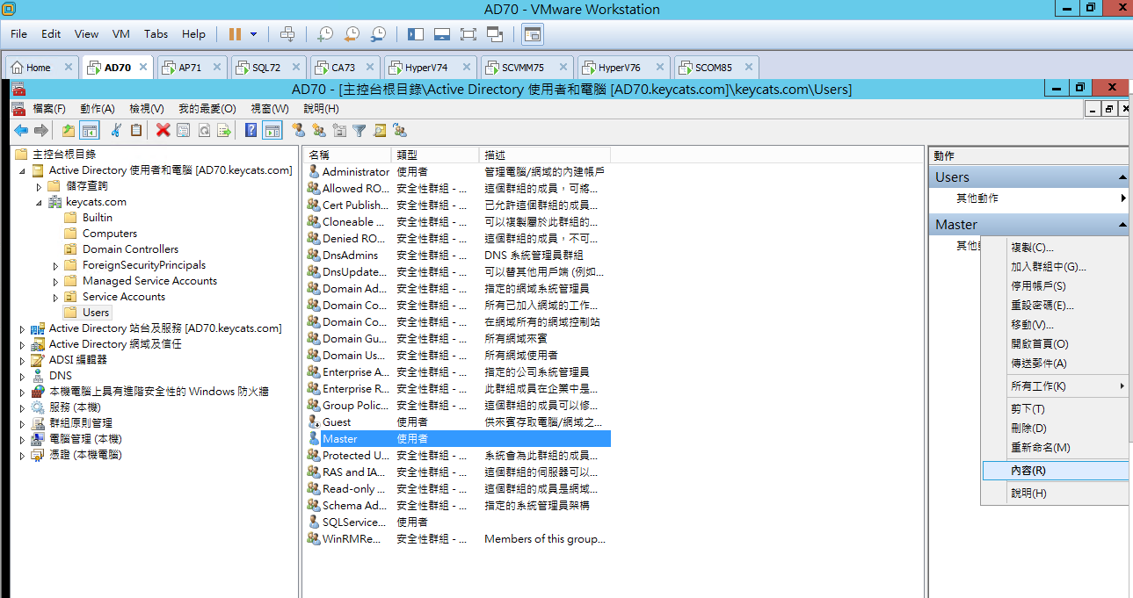
Task: Open Properties via the toolbar sheet icon
Action: [x=184, y=130]
